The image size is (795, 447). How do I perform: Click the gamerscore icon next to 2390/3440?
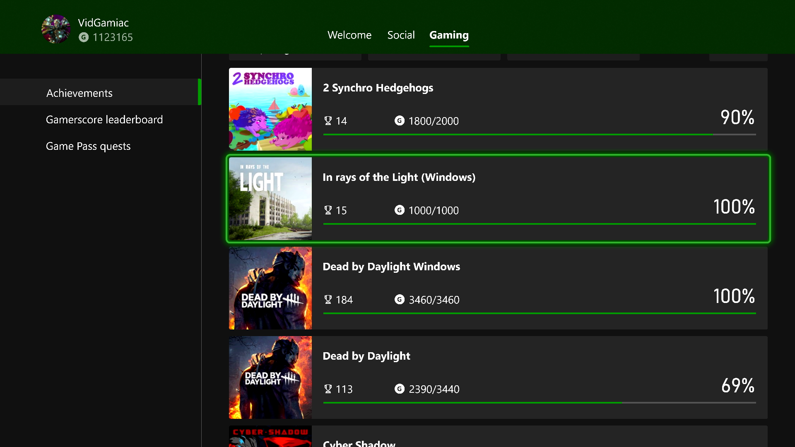[x=399, y=389]
